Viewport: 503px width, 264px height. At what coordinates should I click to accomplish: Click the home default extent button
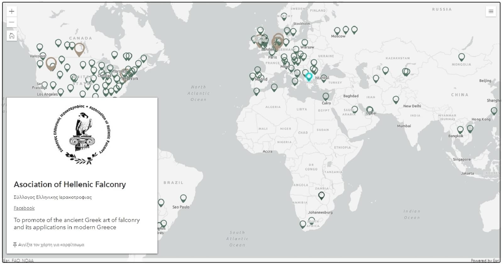click(12, 36)
